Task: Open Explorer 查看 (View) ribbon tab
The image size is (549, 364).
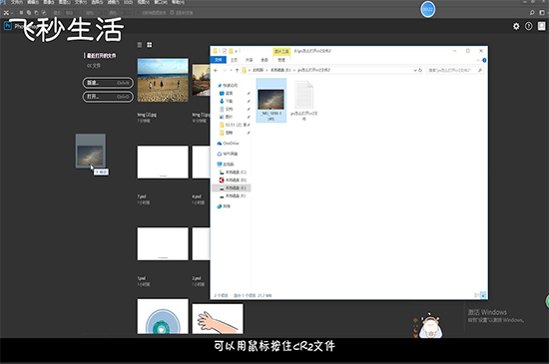Action: [x=265, y=60]
